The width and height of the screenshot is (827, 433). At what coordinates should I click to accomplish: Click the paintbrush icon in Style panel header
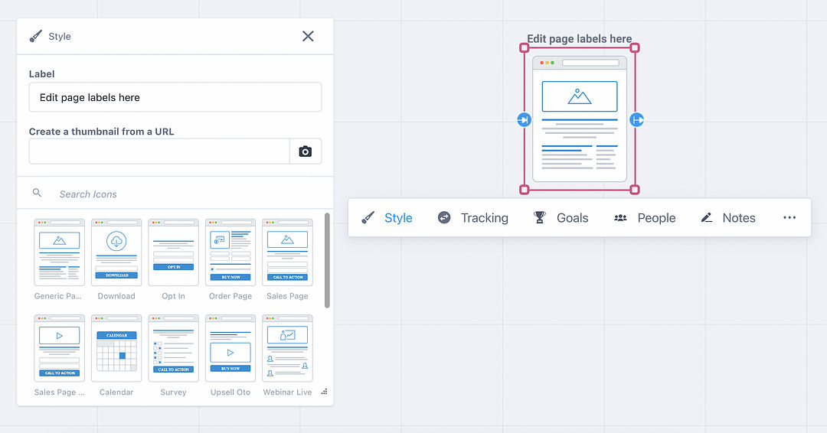[x=36, y=36]
